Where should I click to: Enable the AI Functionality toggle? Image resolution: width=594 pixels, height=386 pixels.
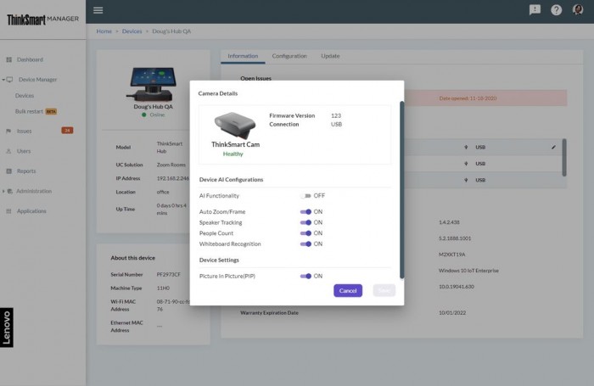[305, 195]
